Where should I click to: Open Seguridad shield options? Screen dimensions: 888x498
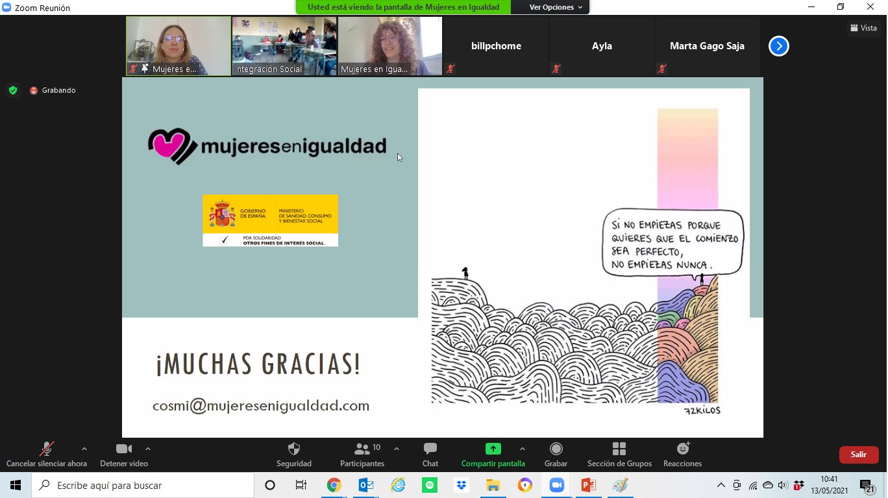[294, 455]
